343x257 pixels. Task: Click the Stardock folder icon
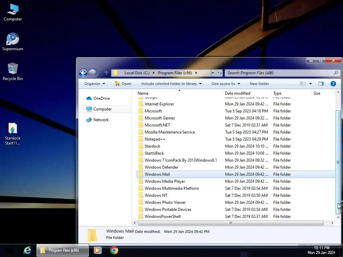tap(141, 146)
